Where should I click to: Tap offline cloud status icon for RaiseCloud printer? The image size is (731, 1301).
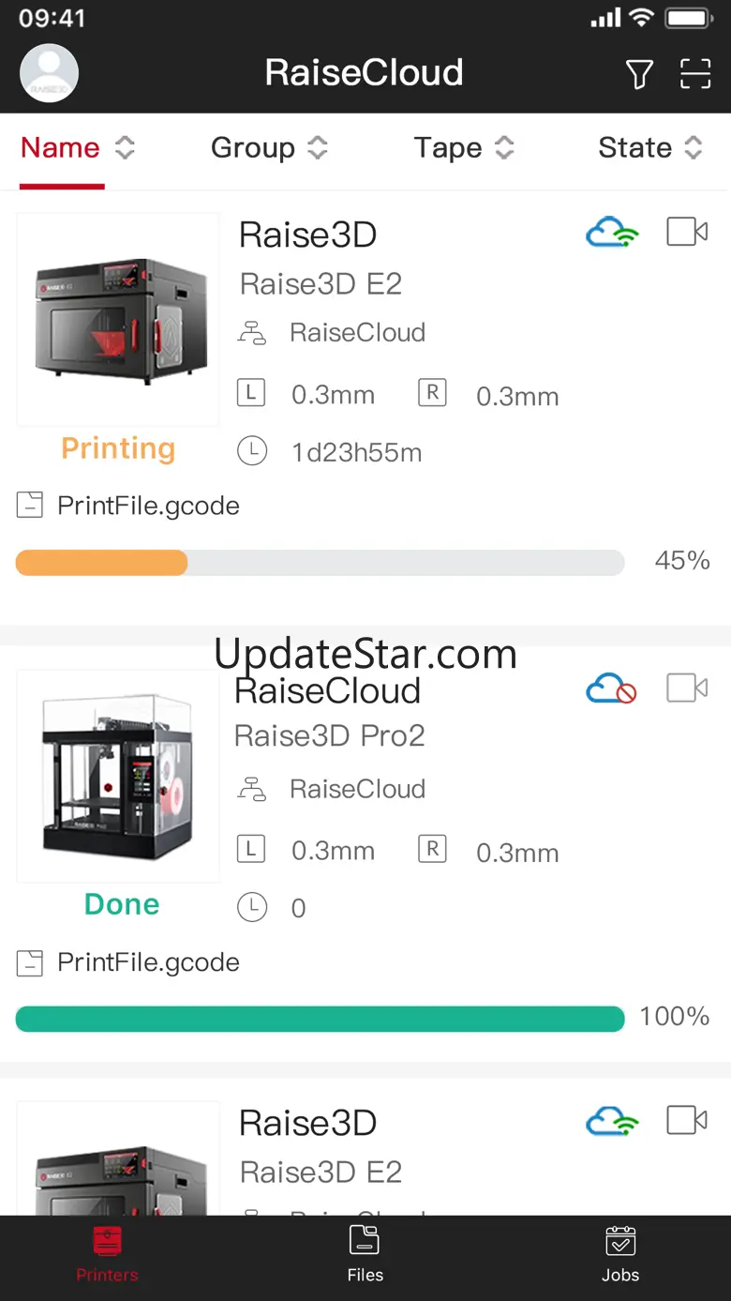(611, 690)
